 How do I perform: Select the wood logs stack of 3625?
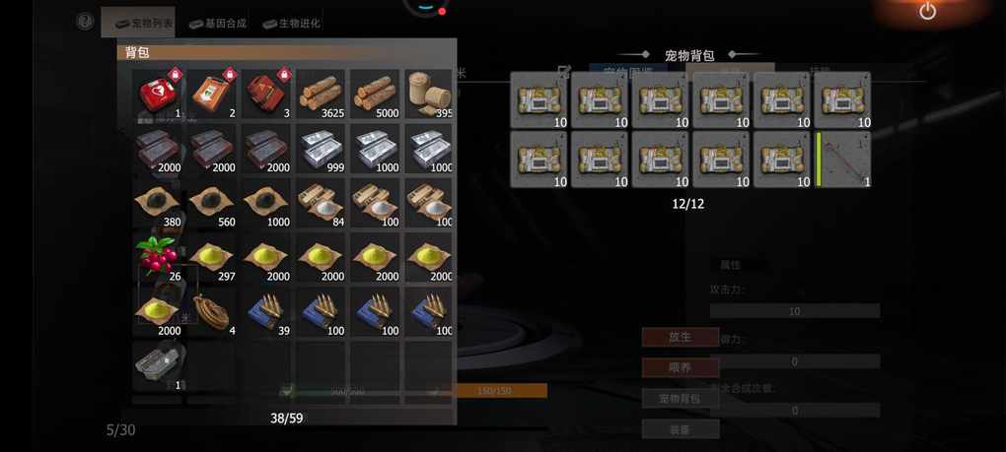pyautogui.click(x=321, y=95)
